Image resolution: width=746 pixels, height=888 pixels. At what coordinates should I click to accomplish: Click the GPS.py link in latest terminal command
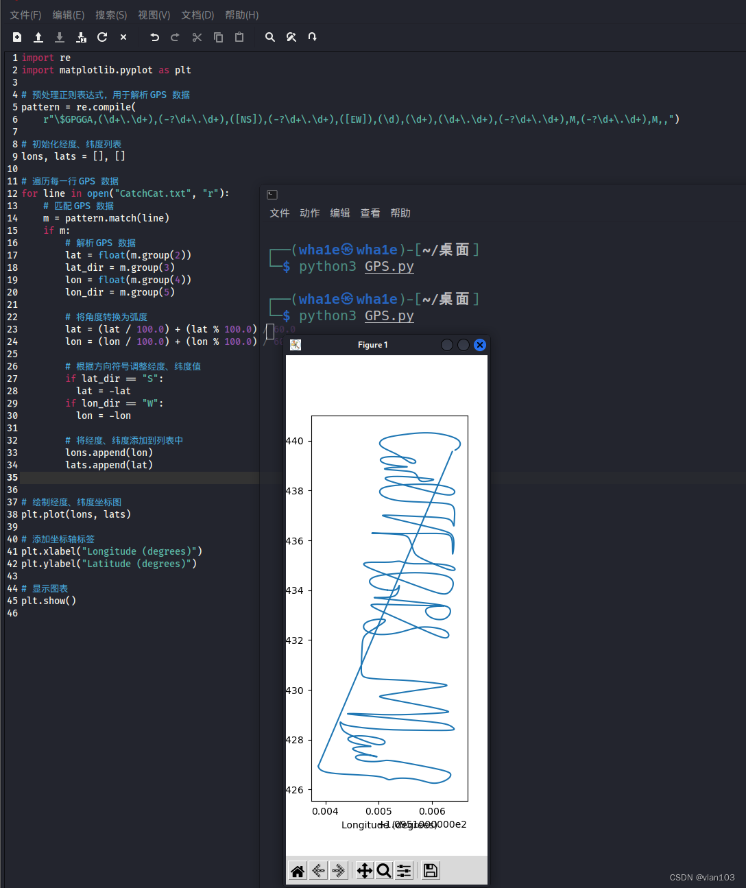point(389,316)
